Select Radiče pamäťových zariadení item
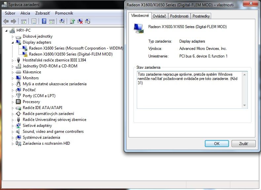Screen dimensions: 261x190 tap(48, 114)
